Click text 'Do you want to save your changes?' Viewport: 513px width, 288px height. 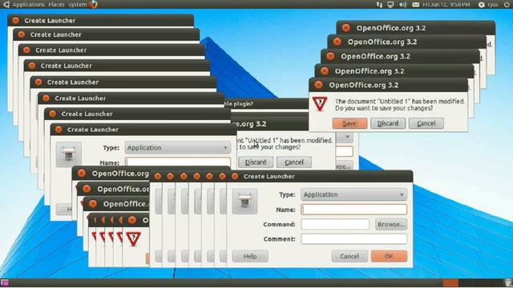pyautogui.click(x=384, y=108)
